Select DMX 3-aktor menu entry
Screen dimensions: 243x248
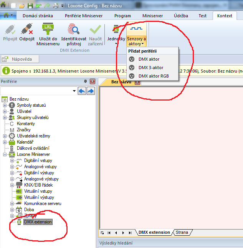pyautogui.click(x=151, y=68)
